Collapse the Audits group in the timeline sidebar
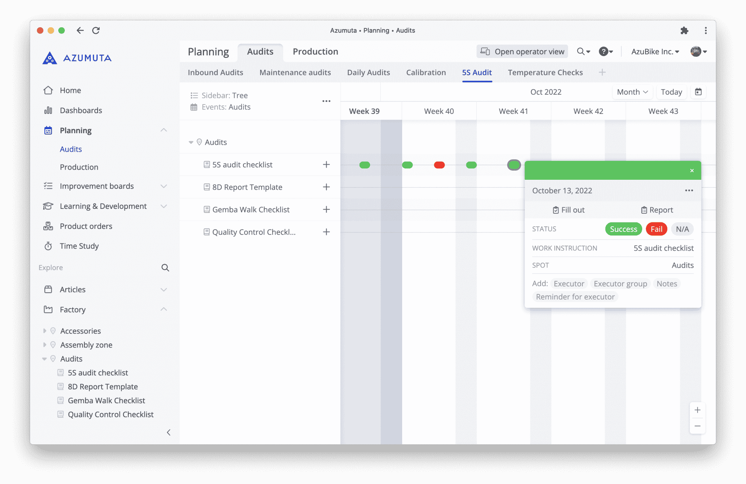The width and height of the screenshot is (746, 484). [191, 142]
